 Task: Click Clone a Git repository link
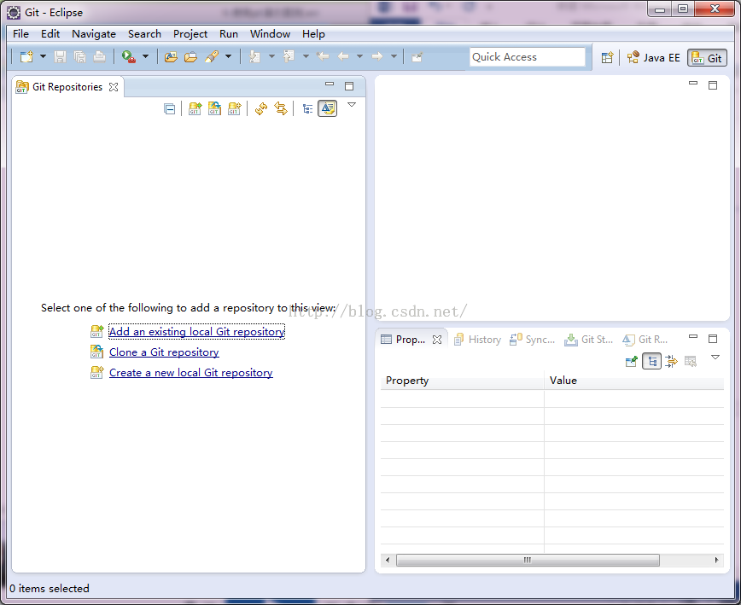pyautogui.click(x=164, y=352)
